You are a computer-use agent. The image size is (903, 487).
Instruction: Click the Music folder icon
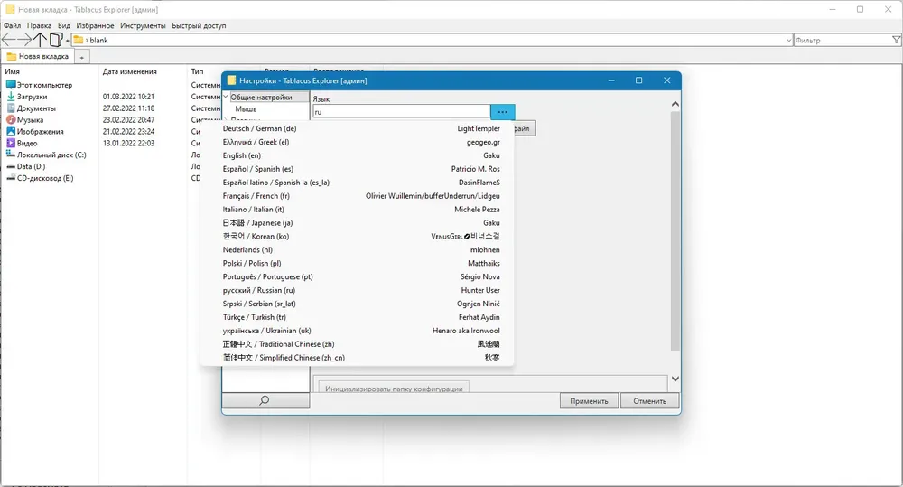click(11, 120)
